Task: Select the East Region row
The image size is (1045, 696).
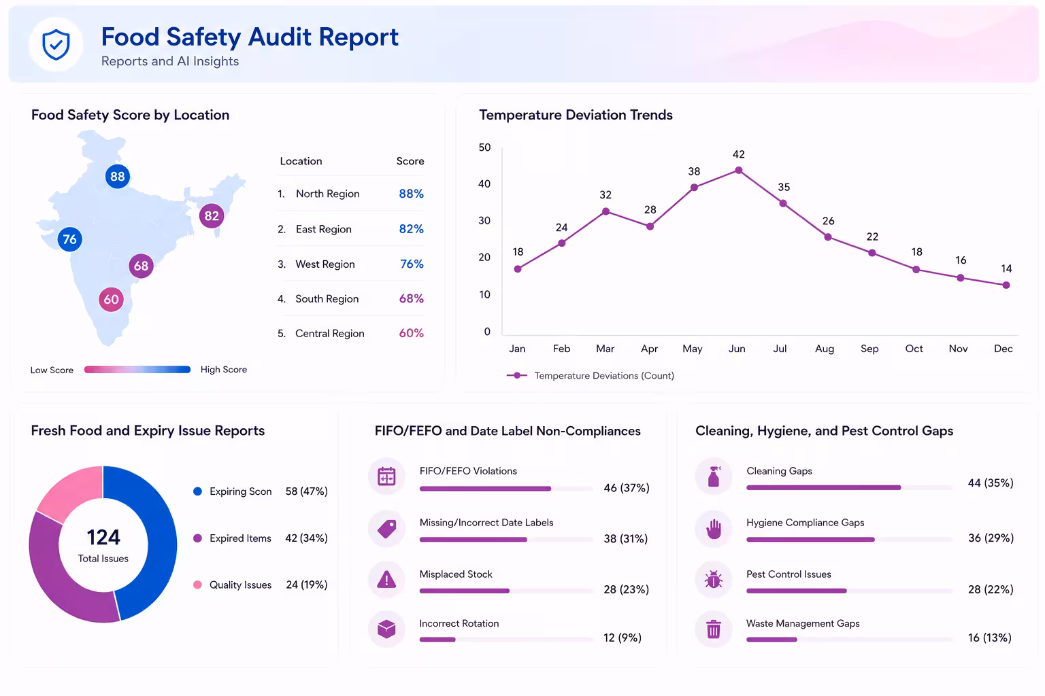Action: coord(350,229)
